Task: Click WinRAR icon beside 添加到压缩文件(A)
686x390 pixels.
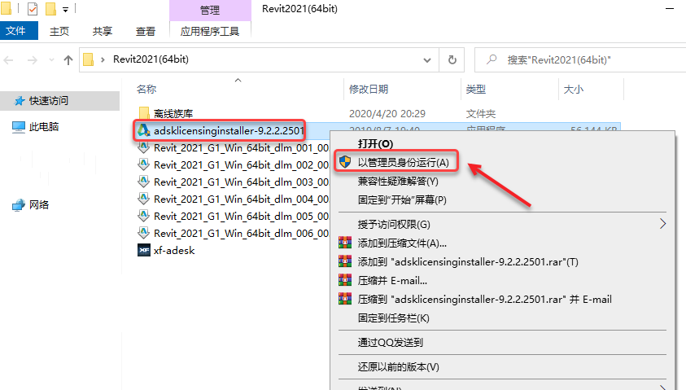Action: (345, 243)
